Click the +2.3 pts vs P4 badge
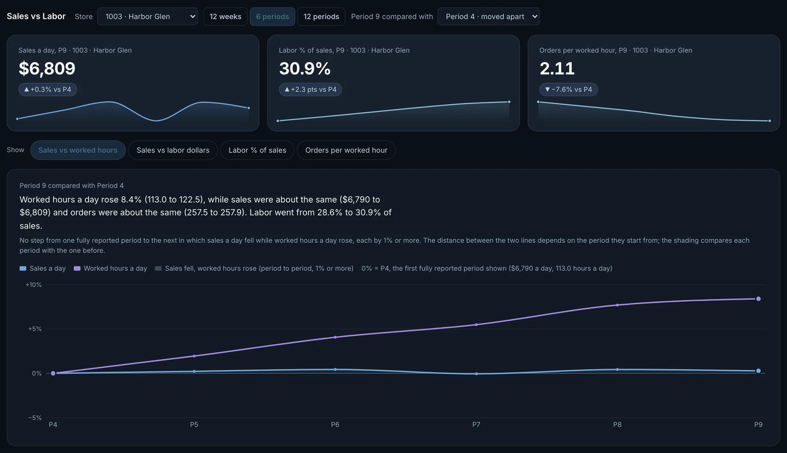This screenshot has height=453, width=787. 310,89
